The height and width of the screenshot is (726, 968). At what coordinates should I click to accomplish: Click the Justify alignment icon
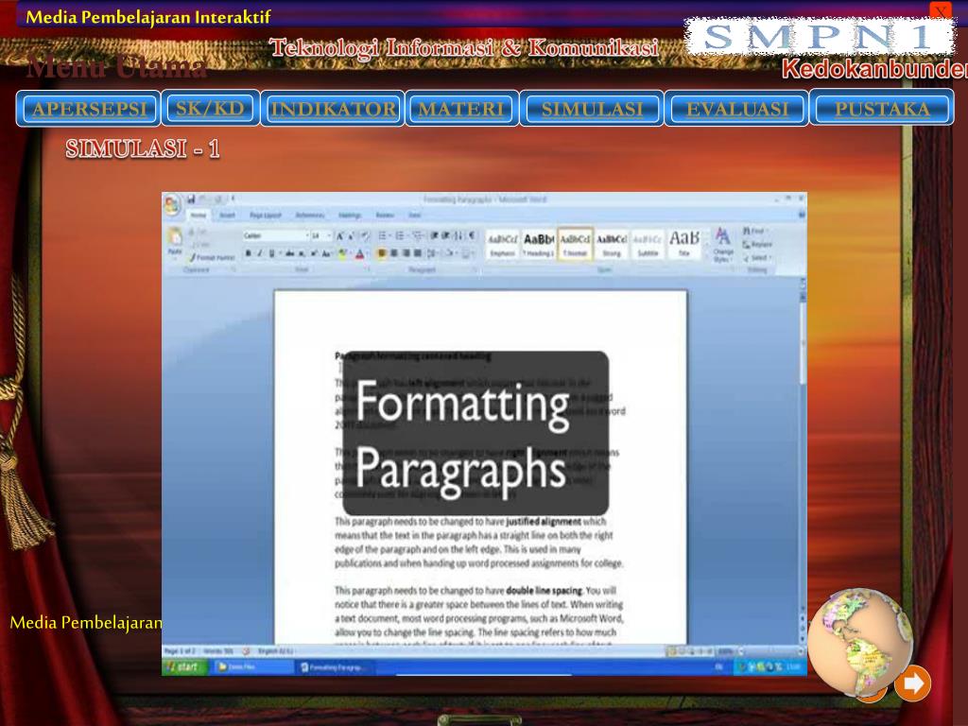pyautogui.click(x=417, y=253)
